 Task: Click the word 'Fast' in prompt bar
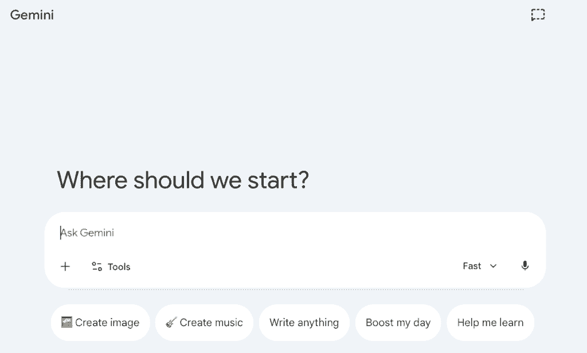click(472, 266)
